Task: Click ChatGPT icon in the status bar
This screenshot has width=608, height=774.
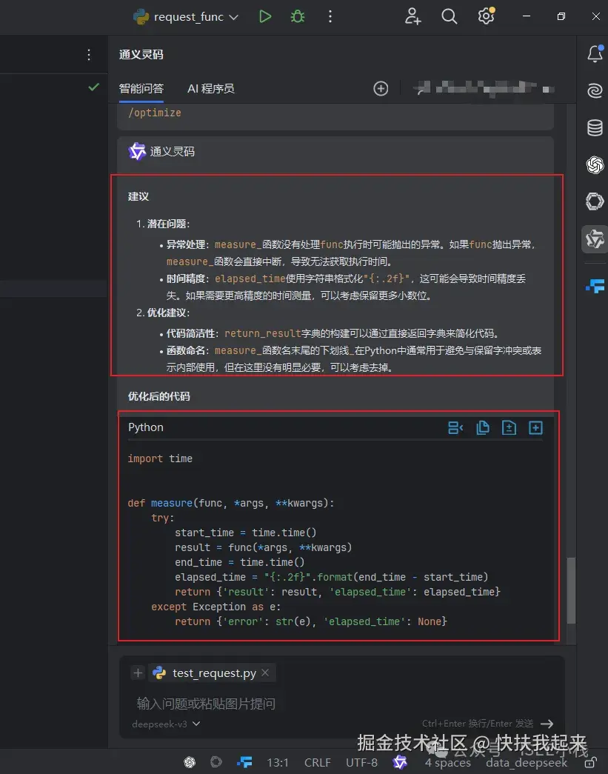Action: coord(190,762)
